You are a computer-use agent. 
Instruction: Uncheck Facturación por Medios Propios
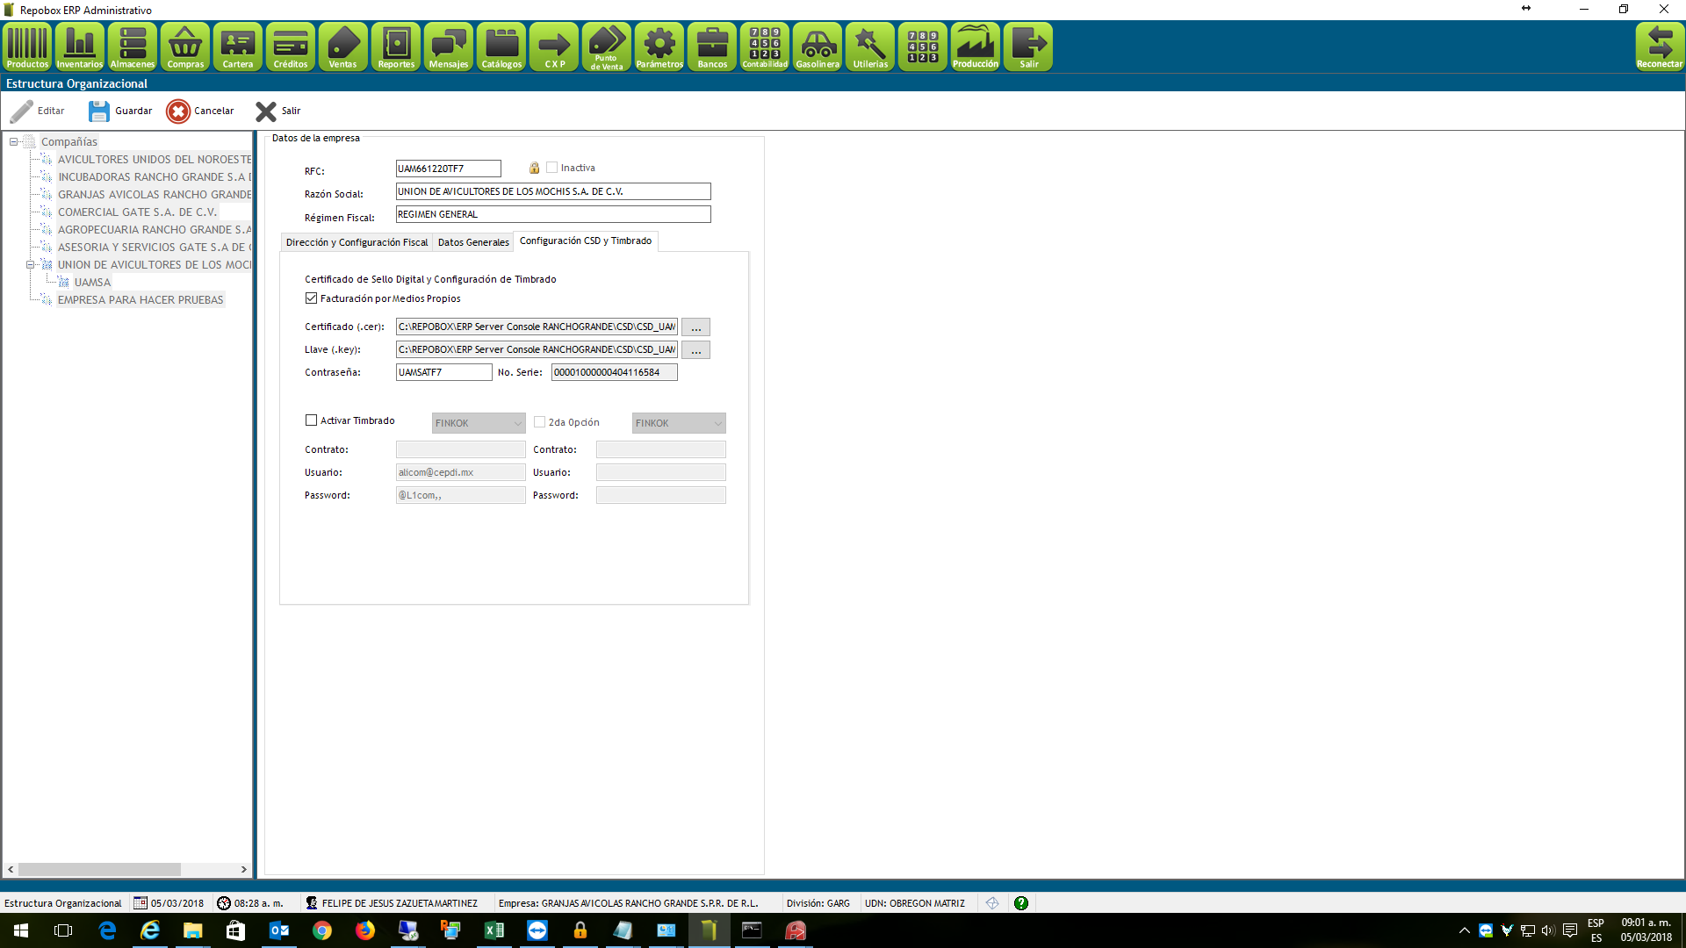[x=311, y=298]
